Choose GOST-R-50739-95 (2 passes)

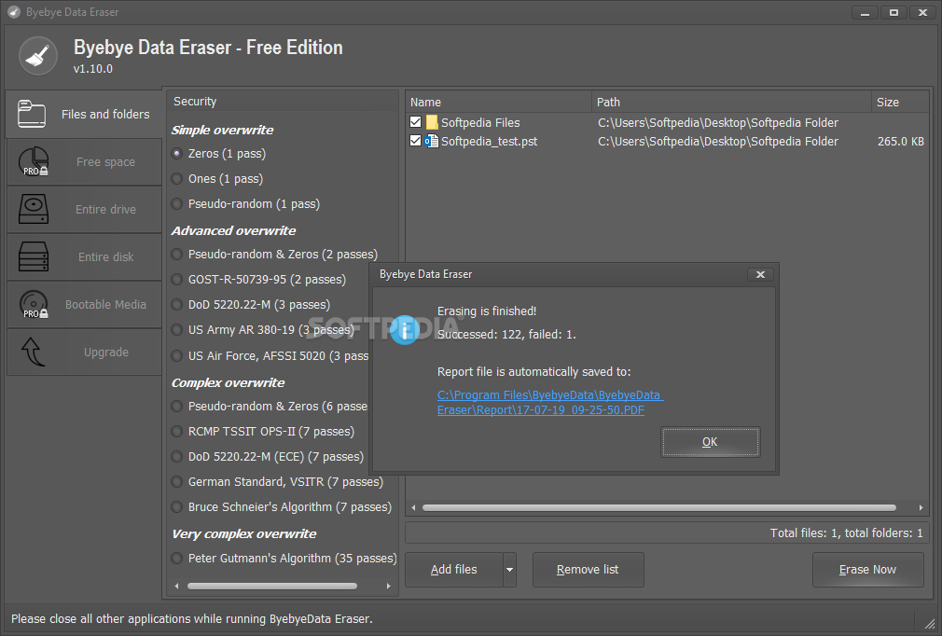(x=176, y=280)
